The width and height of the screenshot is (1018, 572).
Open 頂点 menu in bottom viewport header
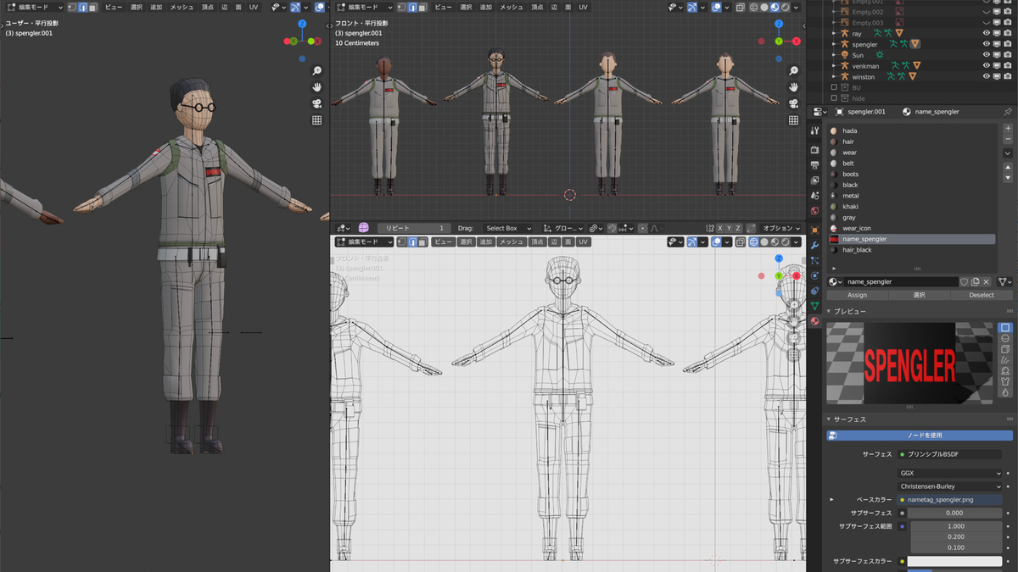pos(537,242)
